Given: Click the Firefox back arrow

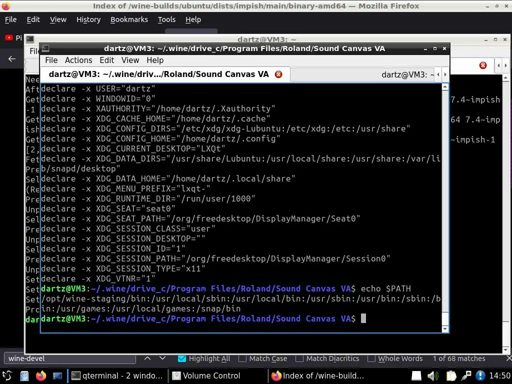Looking at the screenshot, I should click(x=12, y=59).
